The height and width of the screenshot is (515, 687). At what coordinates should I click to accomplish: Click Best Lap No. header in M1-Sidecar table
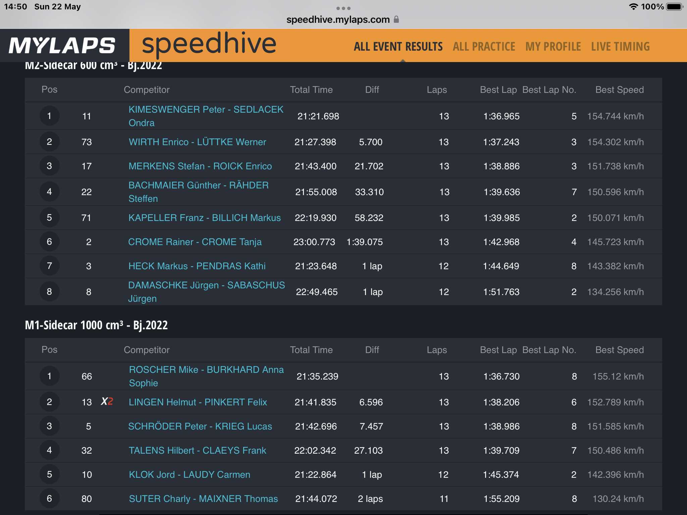pyautogui.click(x=549, y=350)
